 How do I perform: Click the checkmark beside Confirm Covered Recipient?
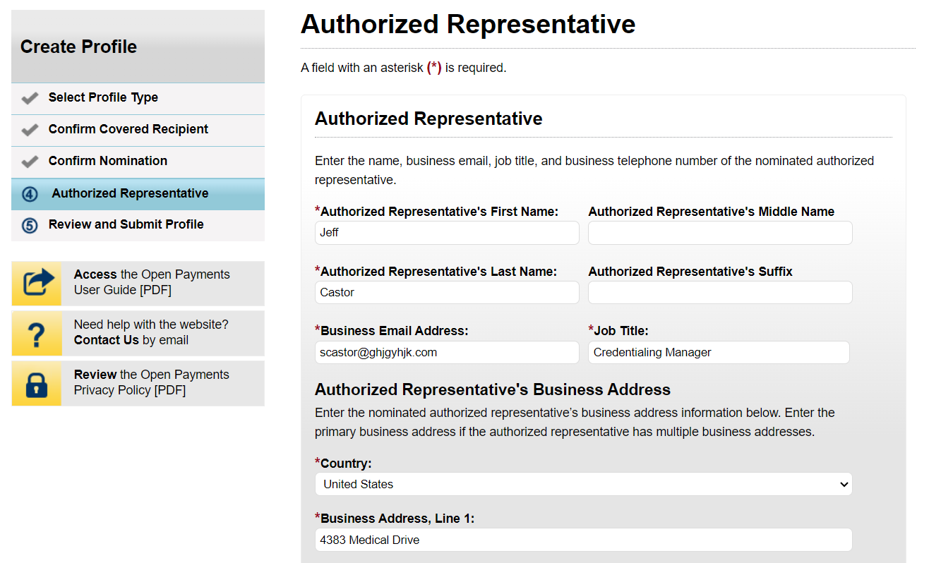tap(30, 130)
